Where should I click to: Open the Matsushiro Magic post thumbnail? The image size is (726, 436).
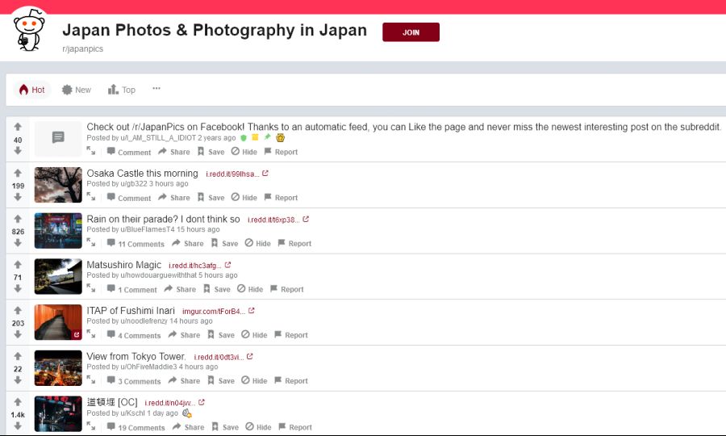point(58,276)
